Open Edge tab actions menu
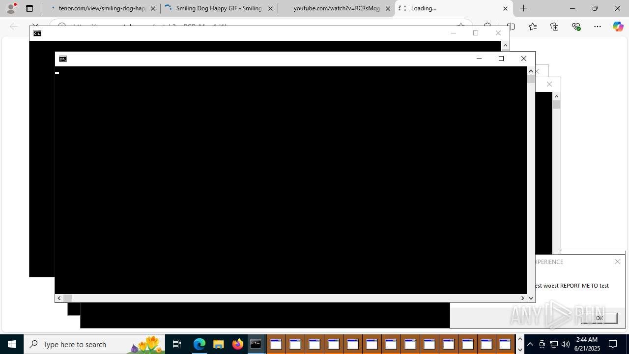Image resolution: width=629 pixels, height=354 pixels. point(29,8)
